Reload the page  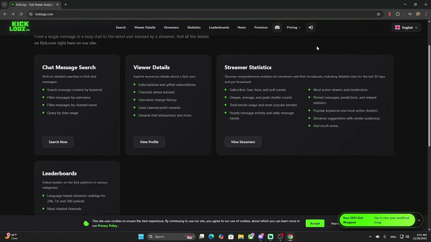tap(21, 14)
